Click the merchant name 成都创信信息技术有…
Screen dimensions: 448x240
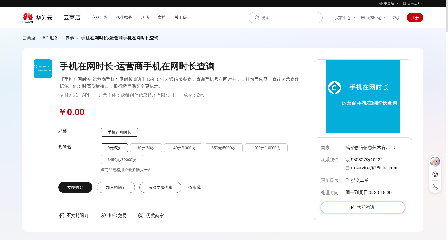tap(368, 148)
